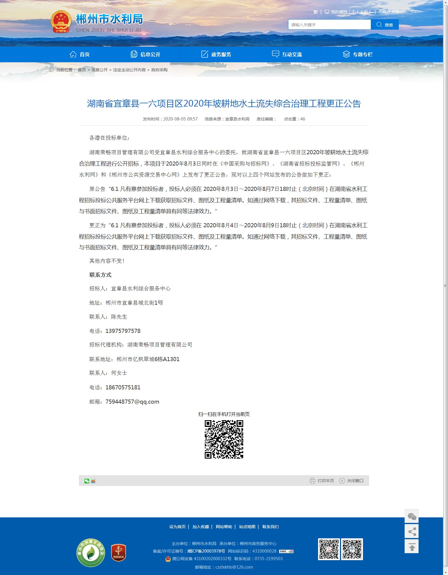Go to 互动交流 navigation section
This screenshot has width=448, height=575.
[x=287, y=54]
